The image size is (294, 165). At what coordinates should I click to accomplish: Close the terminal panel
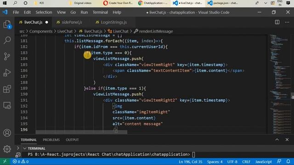[287, 139]
